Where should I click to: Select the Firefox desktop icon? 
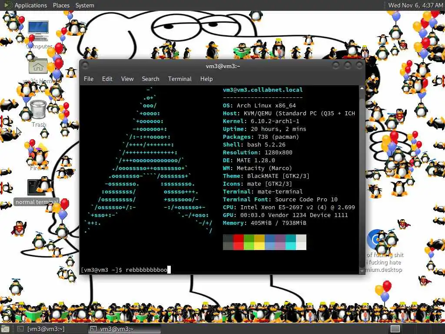click(x=38, y=157)
